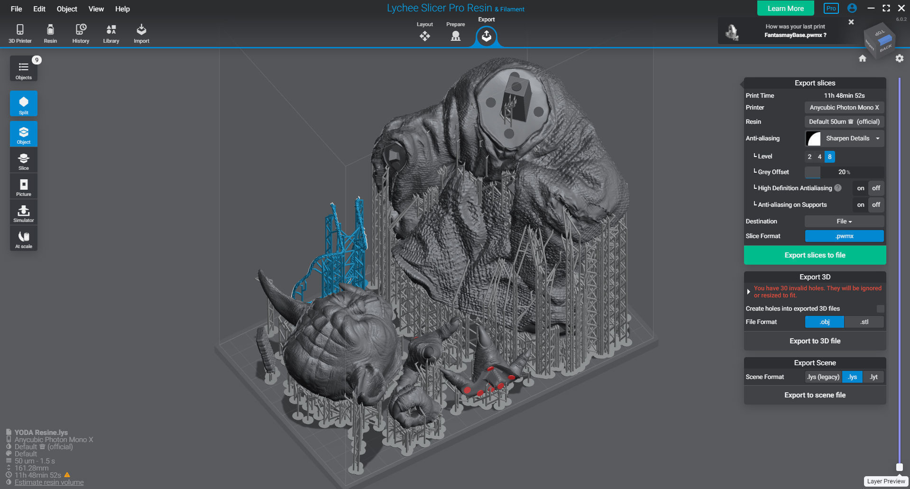Viewport: 910px width, 489px height.
Task: Open the History toolbar icon
Action: tap(81, 33)
